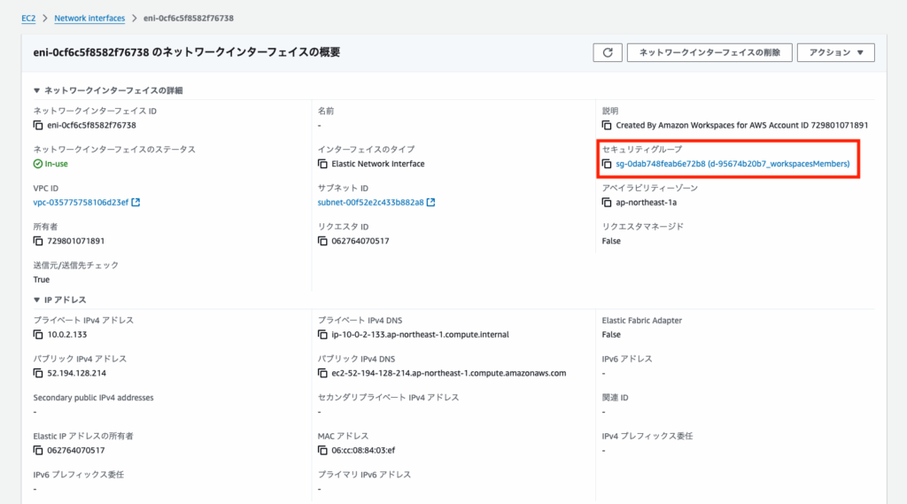Click the refresh button
This screenshot has width=907, height=504.
[x=607, y=52]
